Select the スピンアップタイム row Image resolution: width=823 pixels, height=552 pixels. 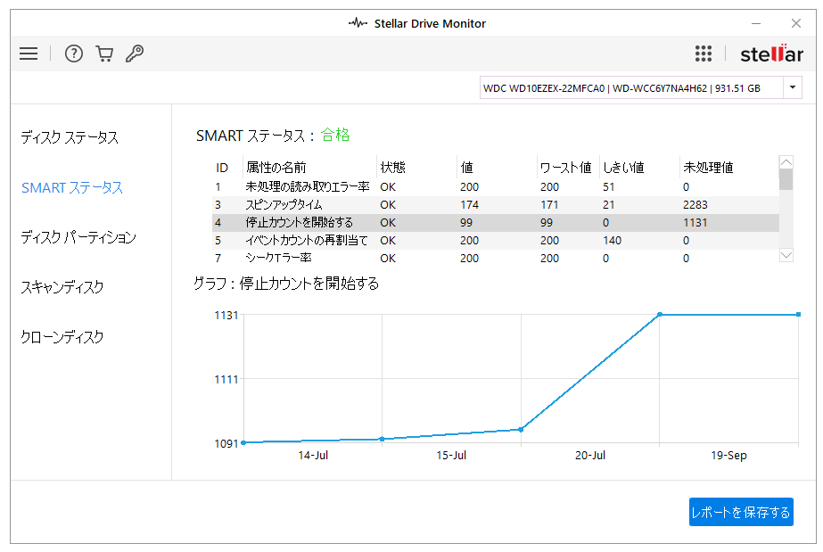tap(496, 204)
